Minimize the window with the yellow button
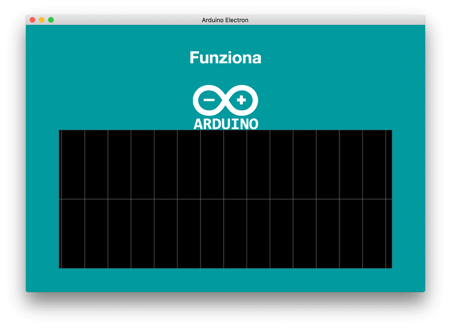 42,20
